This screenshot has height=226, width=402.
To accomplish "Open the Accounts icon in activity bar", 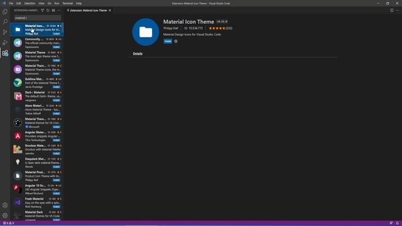I will tap(5, 205).
